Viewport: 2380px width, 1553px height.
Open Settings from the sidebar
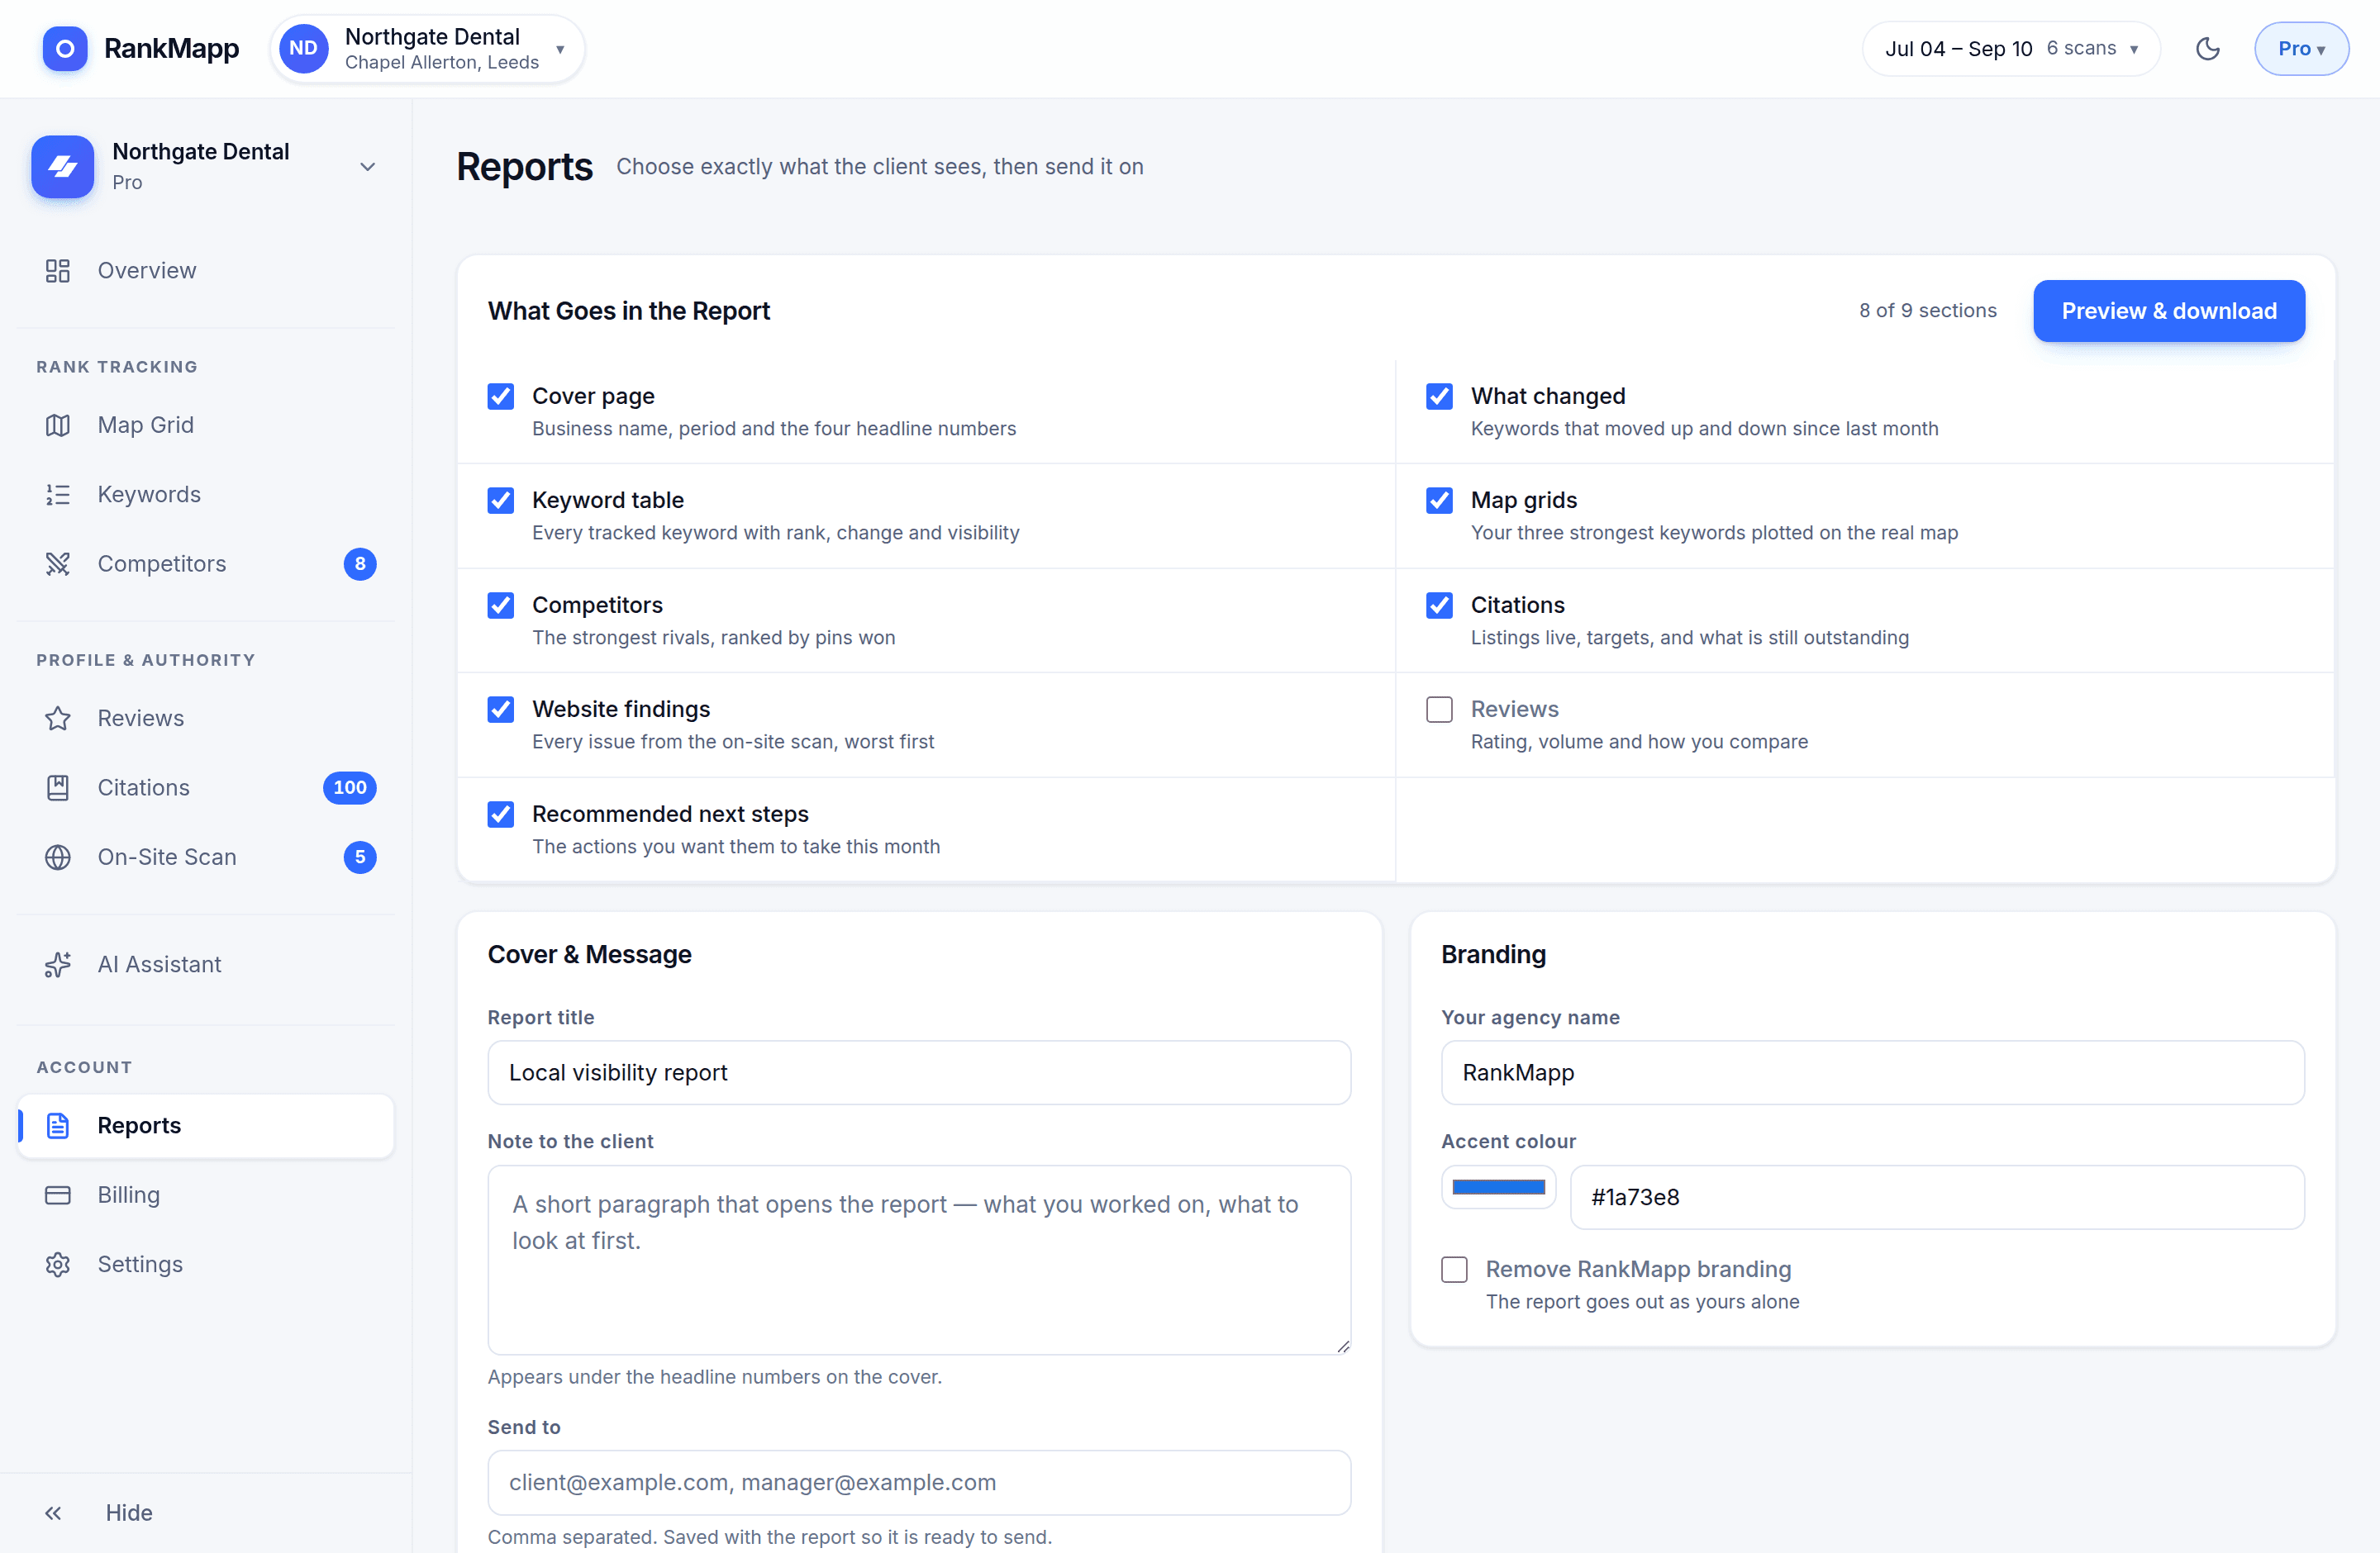(x=205, y=1264)
